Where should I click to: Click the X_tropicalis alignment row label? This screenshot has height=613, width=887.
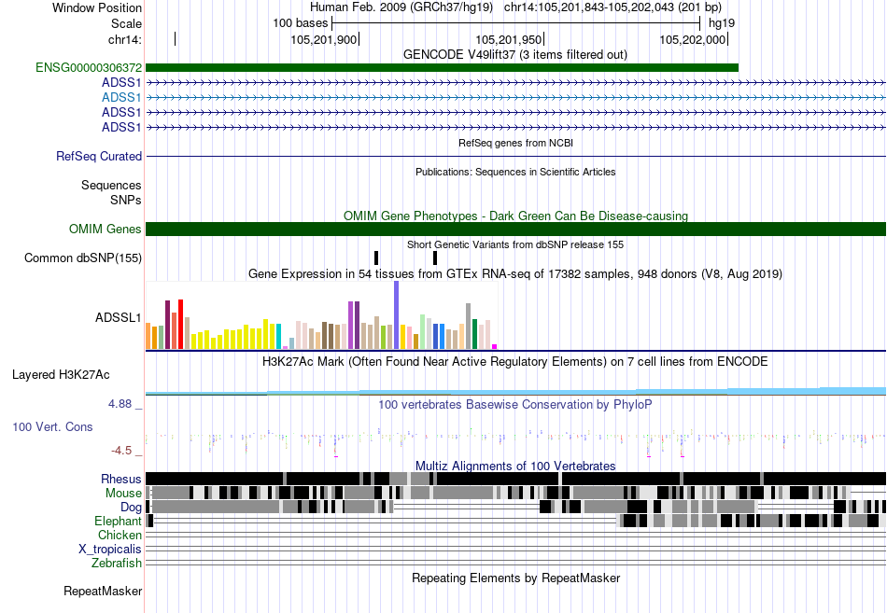coord(110,550)
